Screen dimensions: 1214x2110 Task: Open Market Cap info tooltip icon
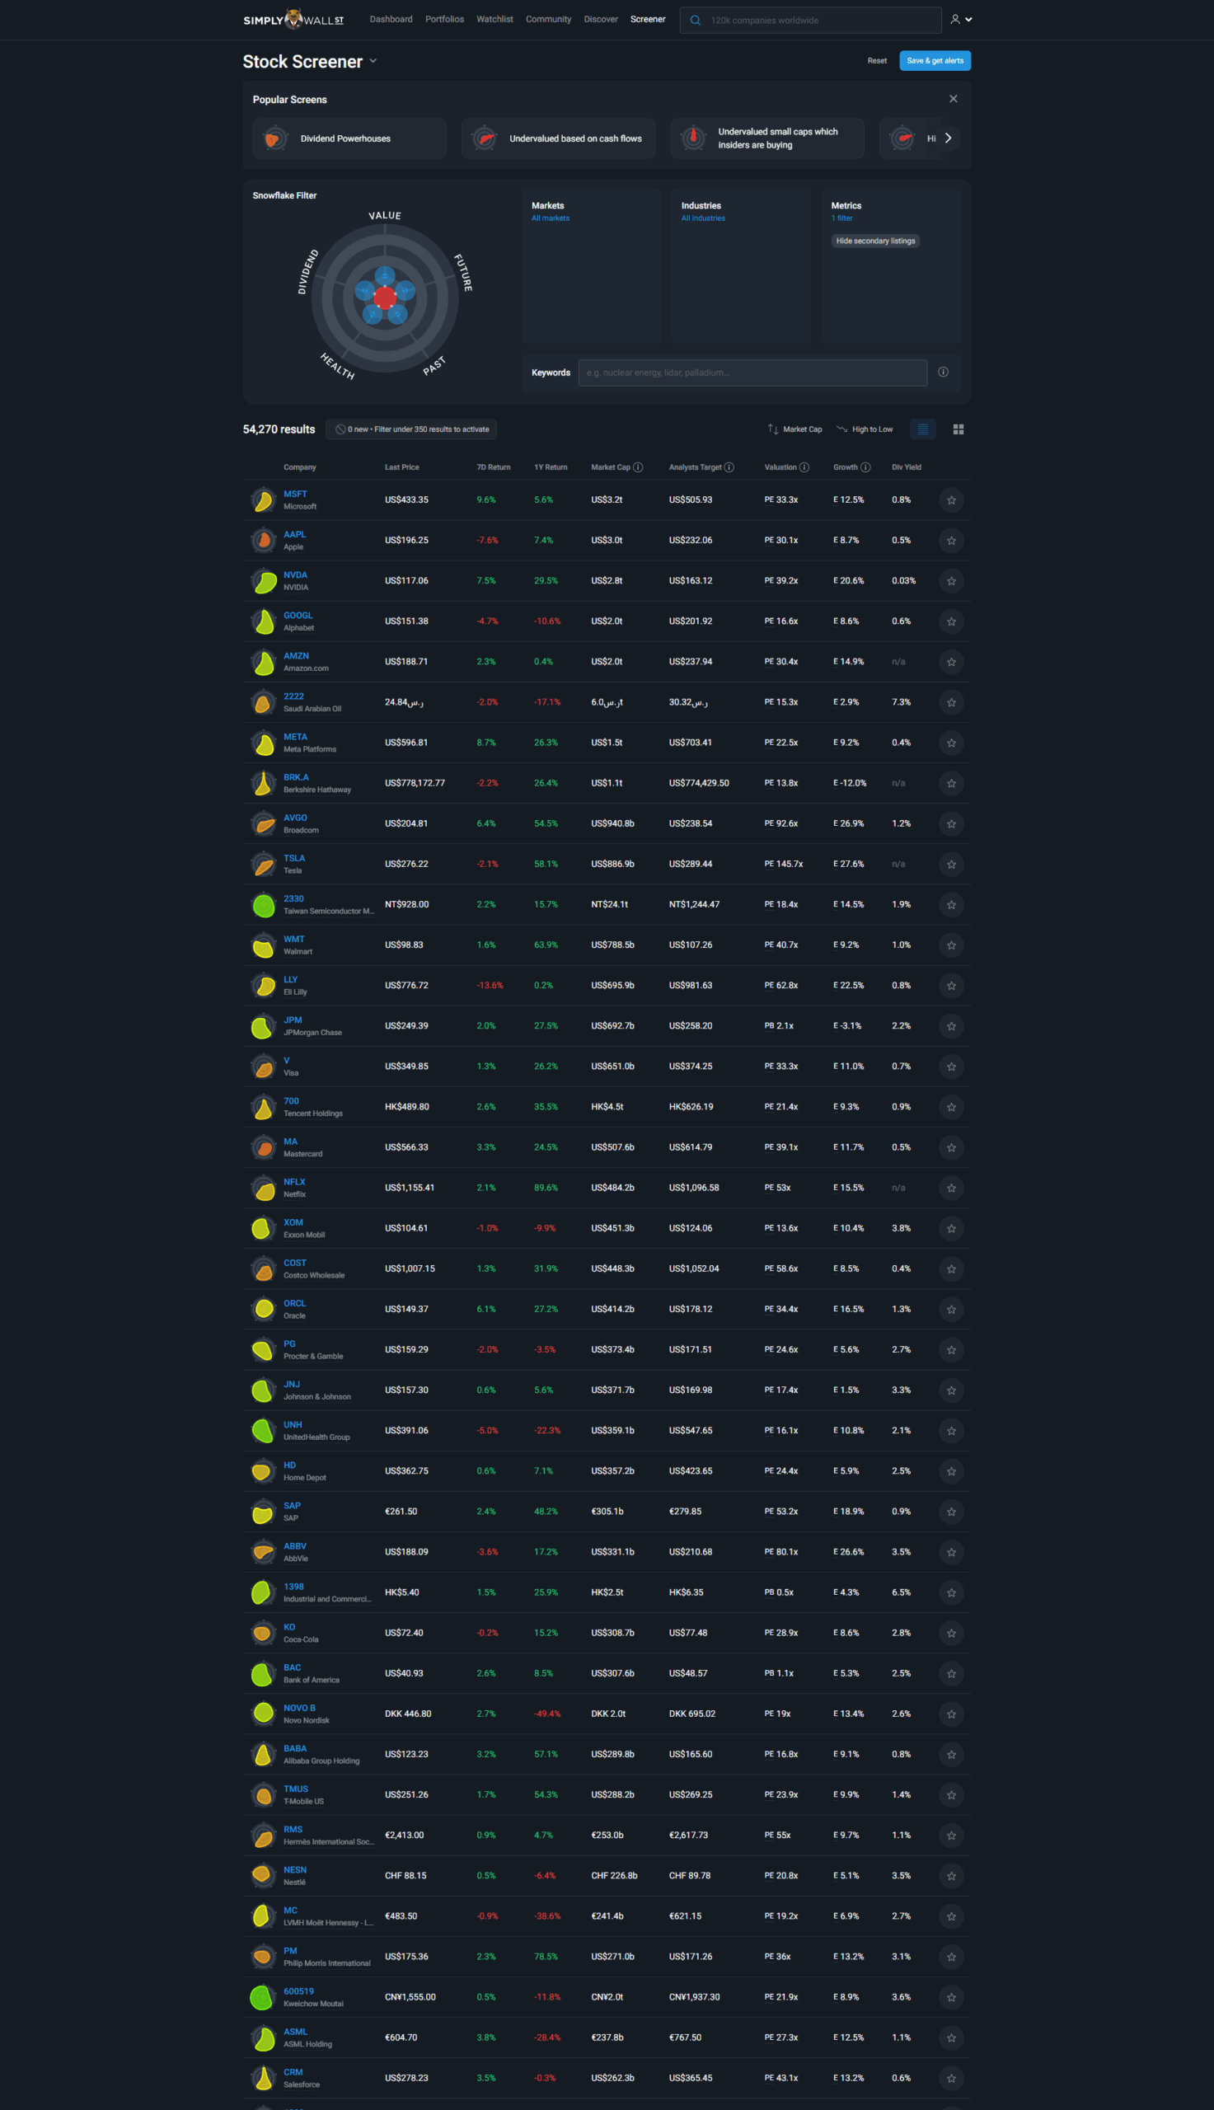tap(638, 467)
